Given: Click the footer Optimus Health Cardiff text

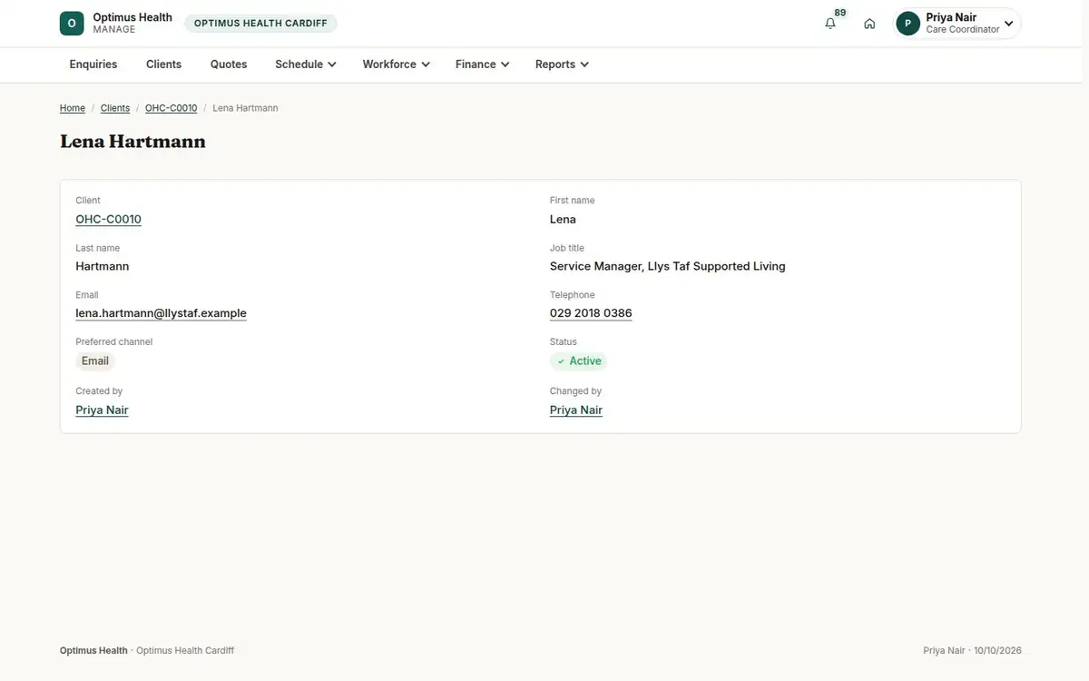Looking at the screenshot, I should tap(185, 651).
